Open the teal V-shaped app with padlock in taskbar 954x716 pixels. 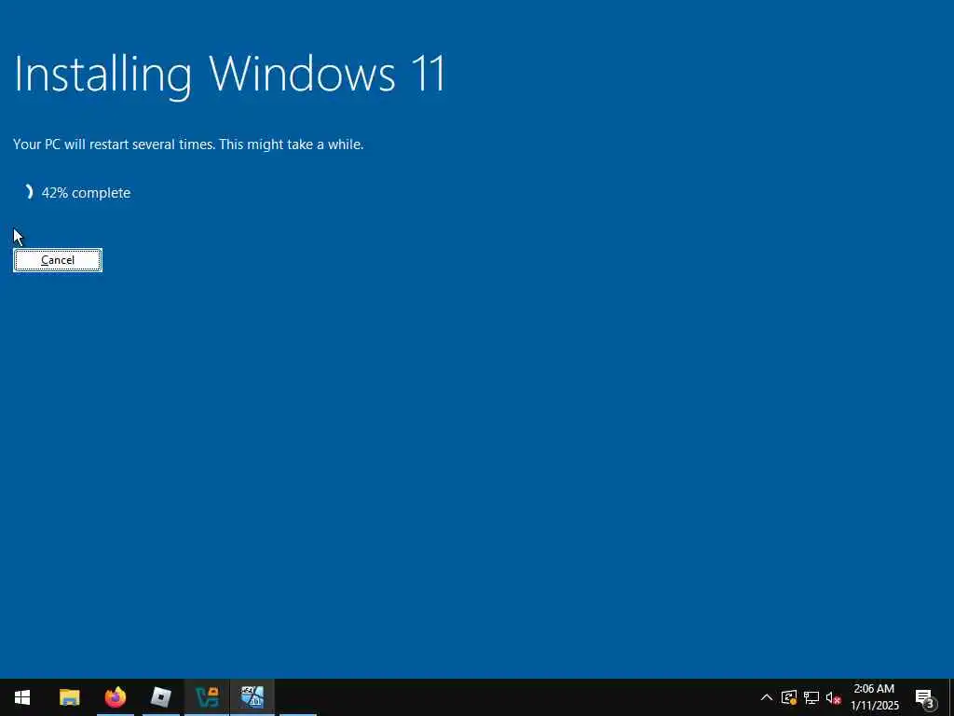click(x=206, y=697)
